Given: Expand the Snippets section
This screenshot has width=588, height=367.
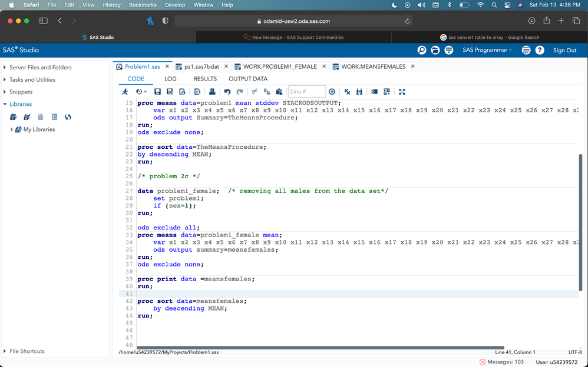Looking at the screenshot, I should [5, 92].
